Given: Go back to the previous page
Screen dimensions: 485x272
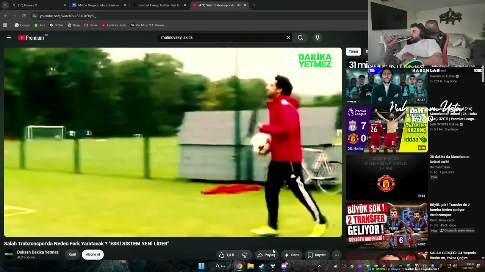Looking at the screenshot, I should pos(6,16).
